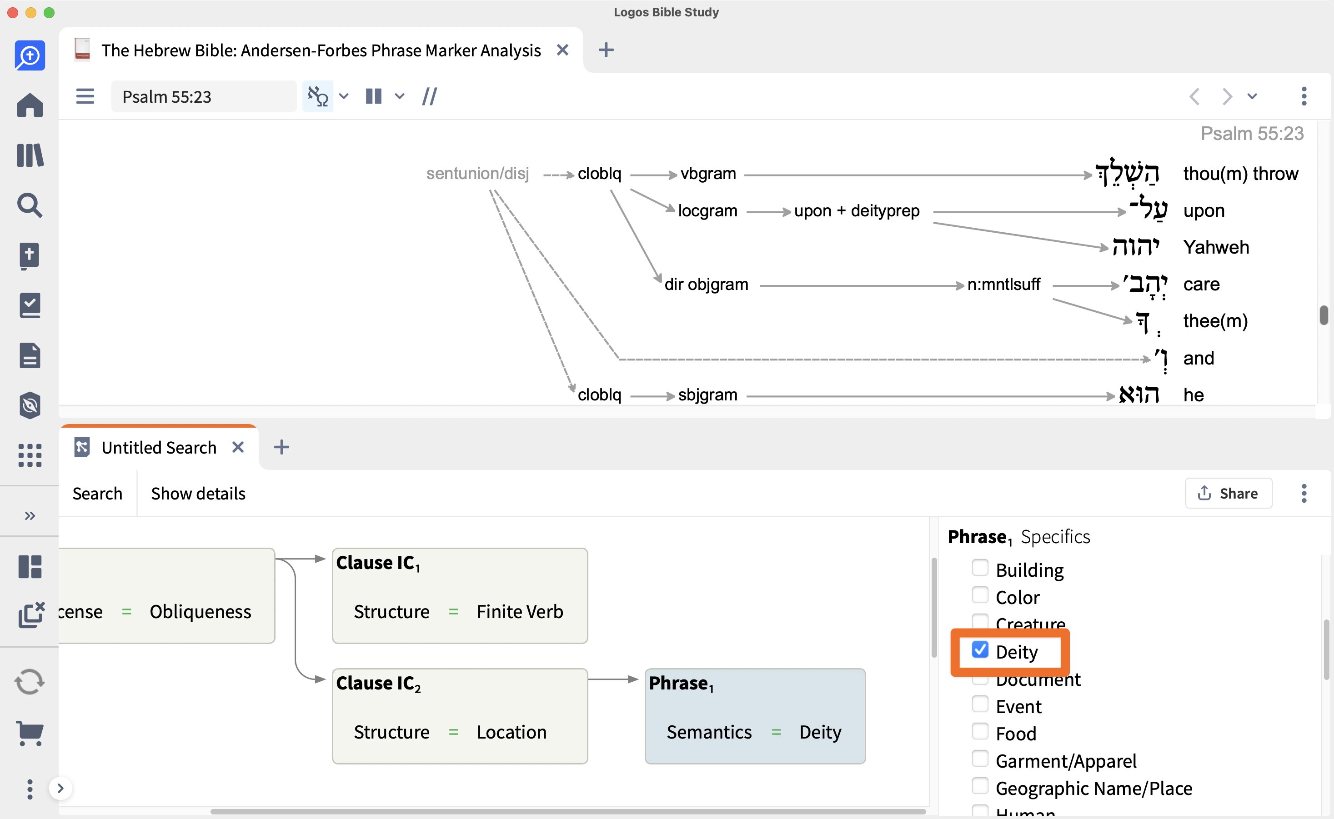Click the Psalm 55:23 reference field
Image resolution: width=1334 pixels, height=819 pixels.
click(x=204, y=96)
